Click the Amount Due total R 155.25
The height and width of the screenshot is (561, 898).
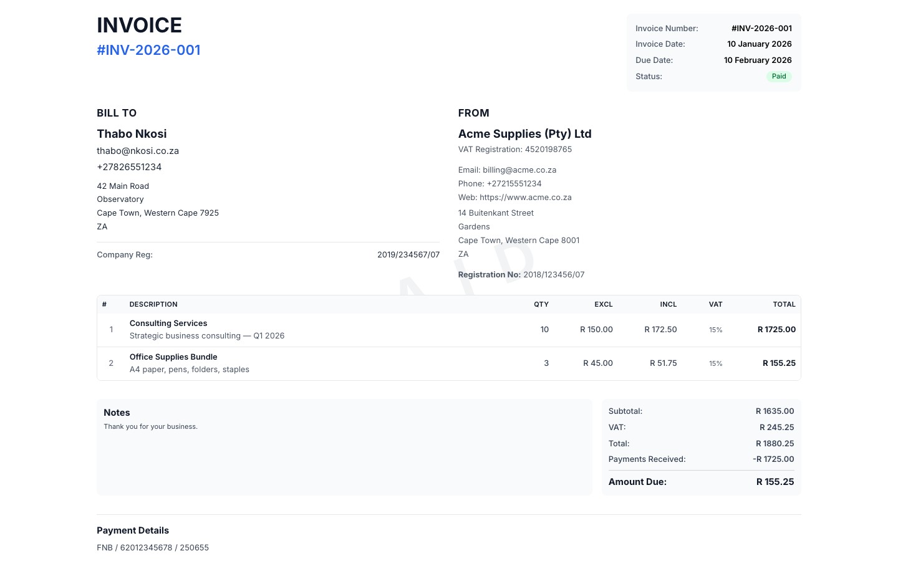(775, 481)
